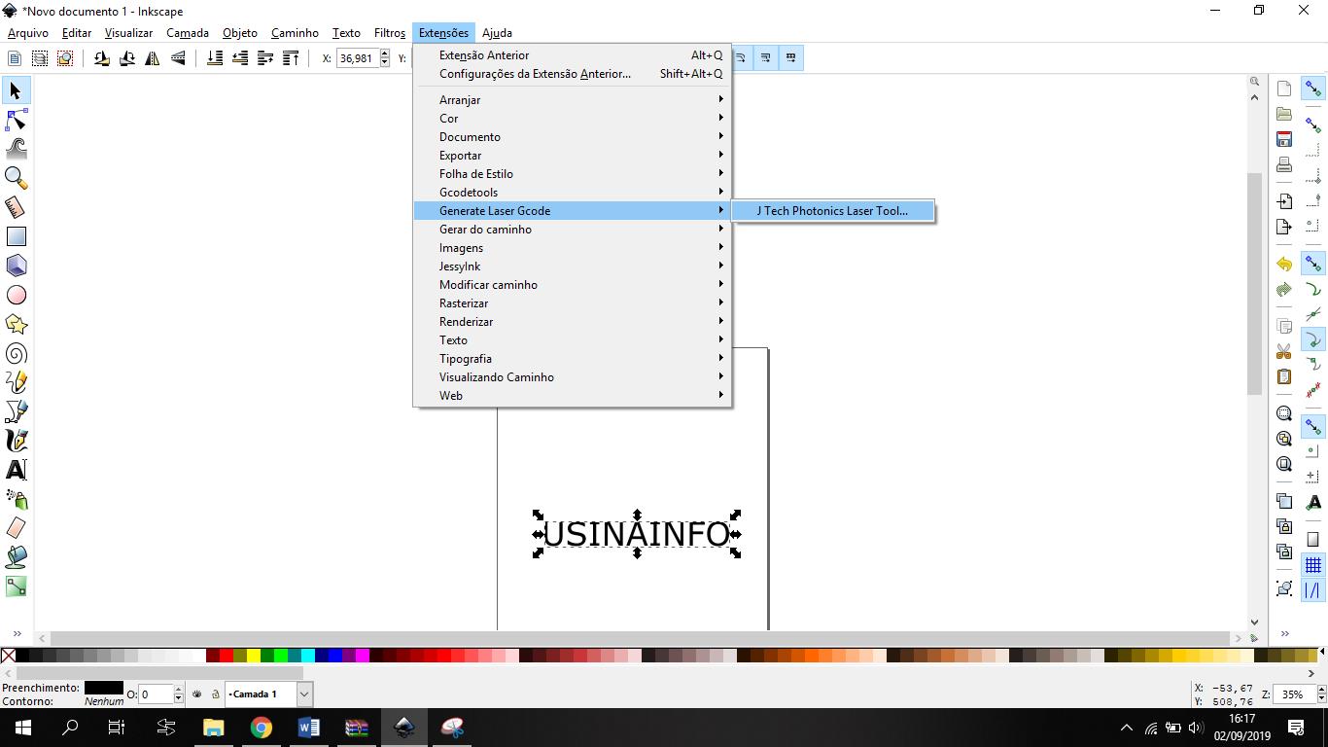Select the Text tool in toolbox

[x=16, y=470]
